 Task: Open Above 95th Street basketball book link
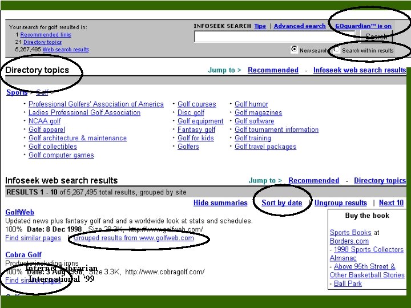point(367,270)
